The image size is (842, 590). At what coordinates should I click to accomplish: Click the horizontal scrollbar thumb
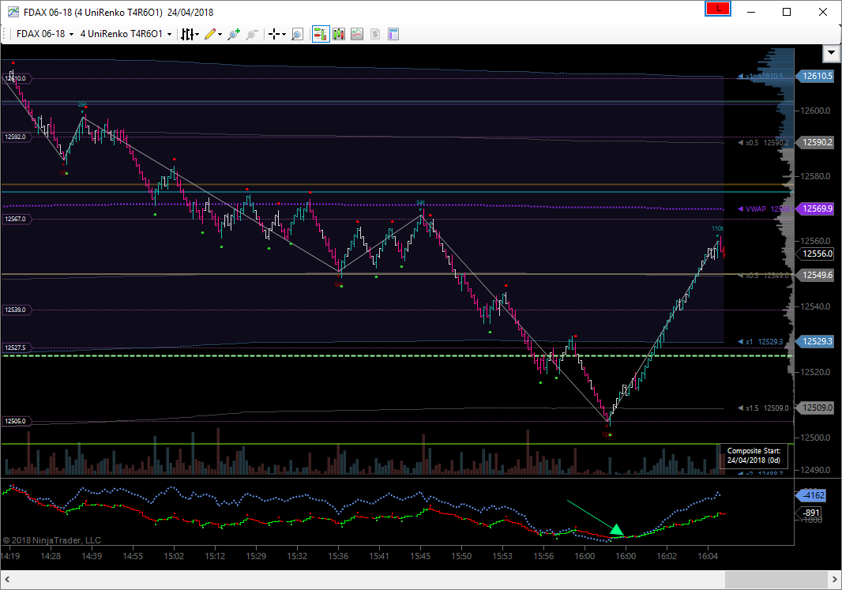tap(776, 579)
